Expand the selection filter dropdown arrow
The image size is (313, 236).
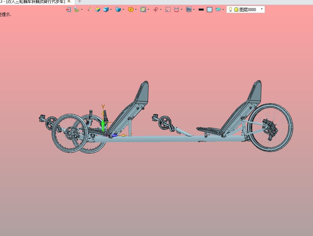click(x=82, y=10)
